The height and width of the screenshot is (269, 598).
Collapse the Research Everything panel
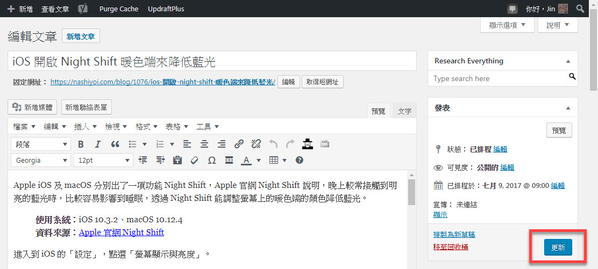[568, 61]
